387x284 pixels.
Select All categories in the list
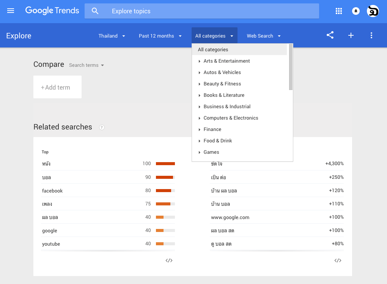pos(239,49)
